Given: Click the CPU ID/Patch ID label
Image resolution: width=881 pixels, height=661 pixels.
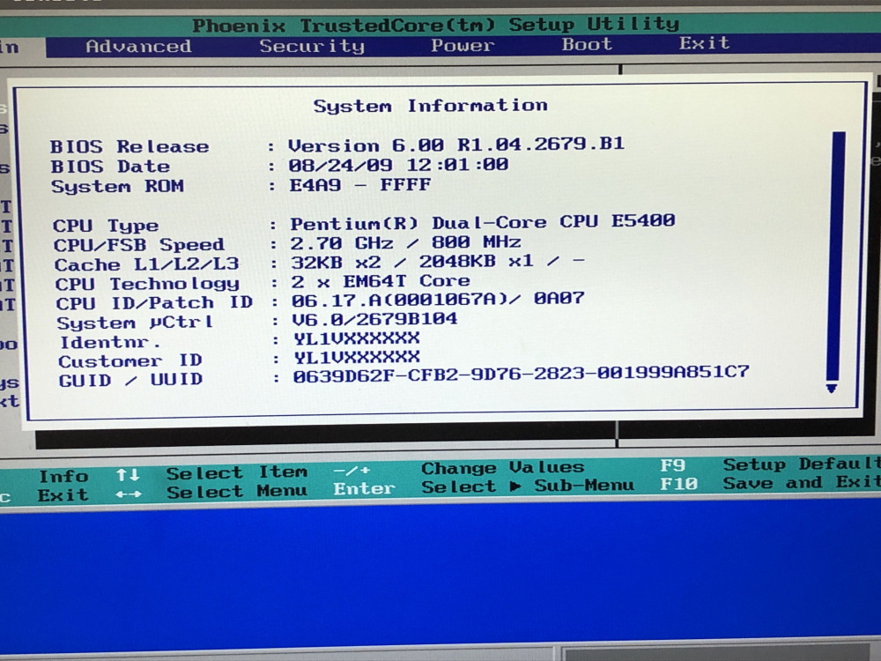Looking at the screenshot, I should (154, 303).
